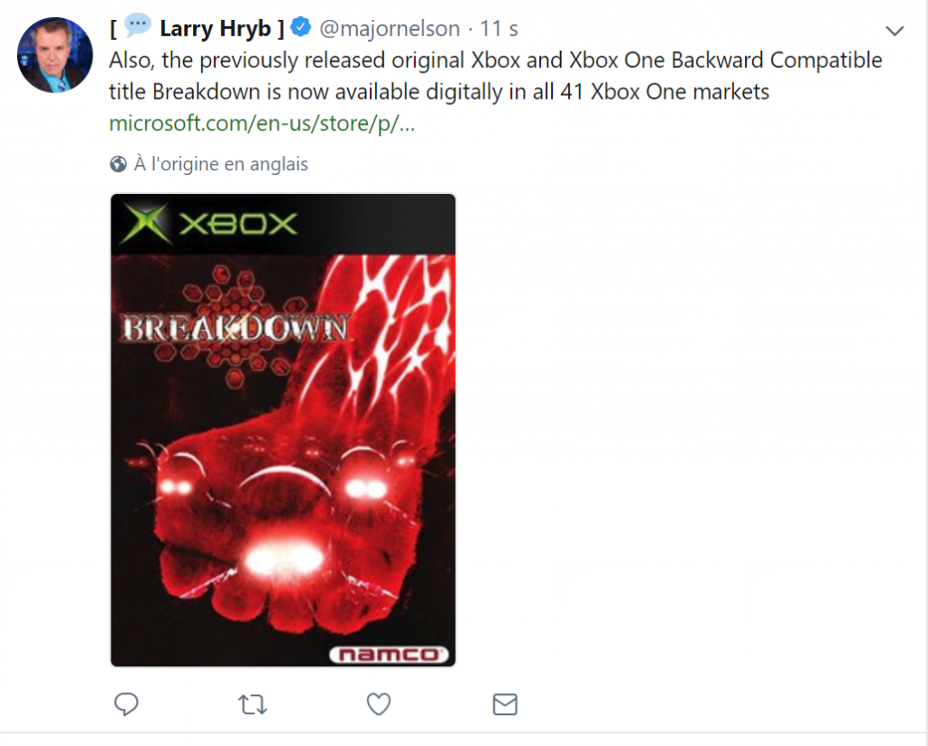
Task: Click the speech bubble emoji in name
Action: pos(138,25)
